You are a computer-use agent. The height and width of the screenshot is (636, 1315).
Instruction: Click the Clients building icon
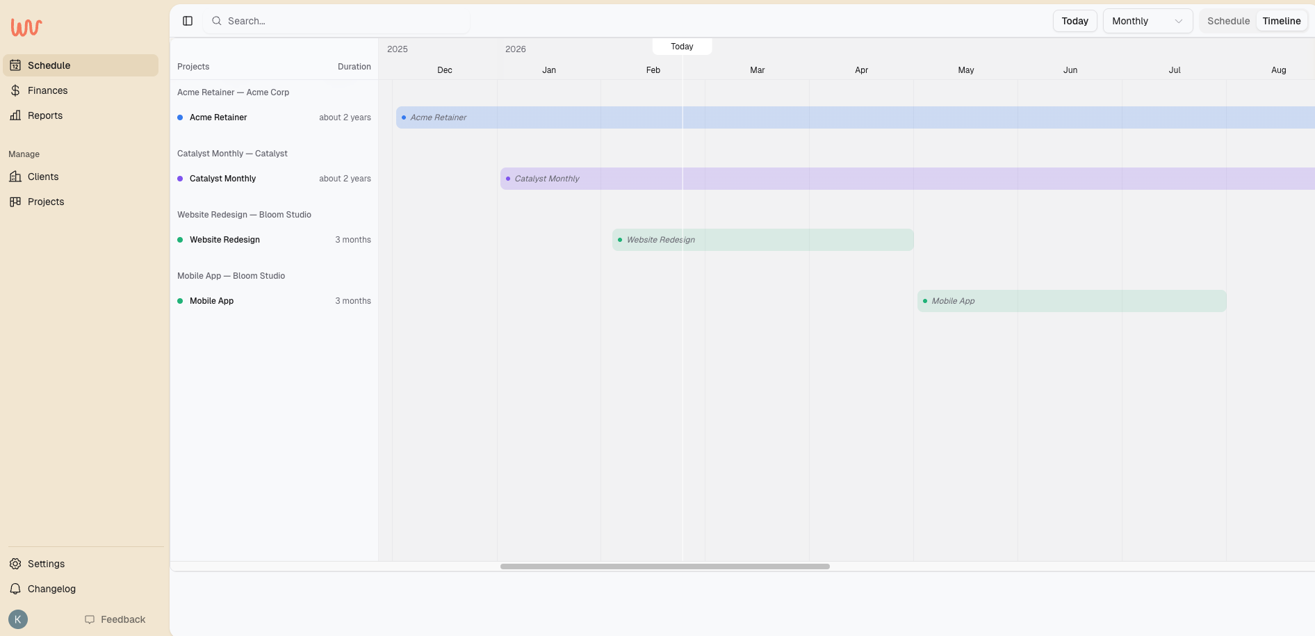tap(17, 177)
